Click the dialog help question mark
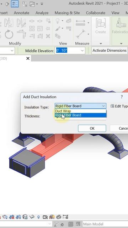This screenshot has width=128, height=228. pos(122,97)
